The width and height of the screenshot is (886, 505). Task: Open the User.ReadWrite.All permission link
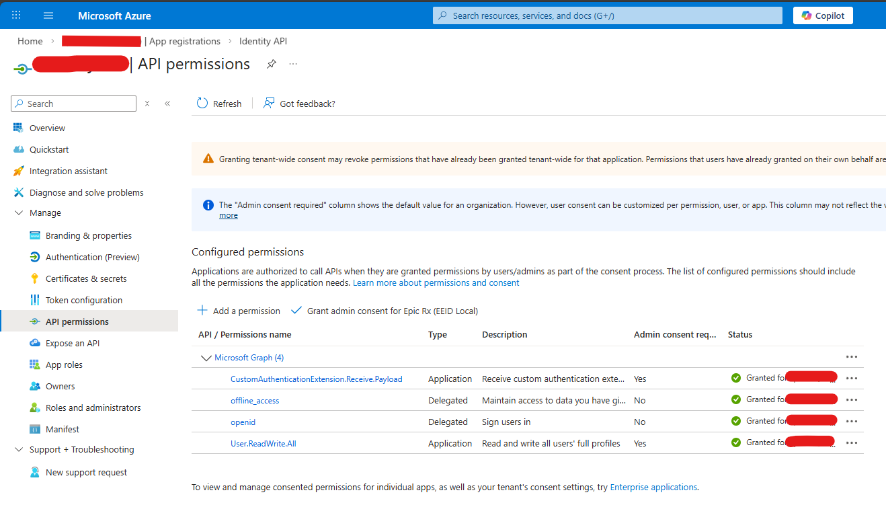click(264, 444)
